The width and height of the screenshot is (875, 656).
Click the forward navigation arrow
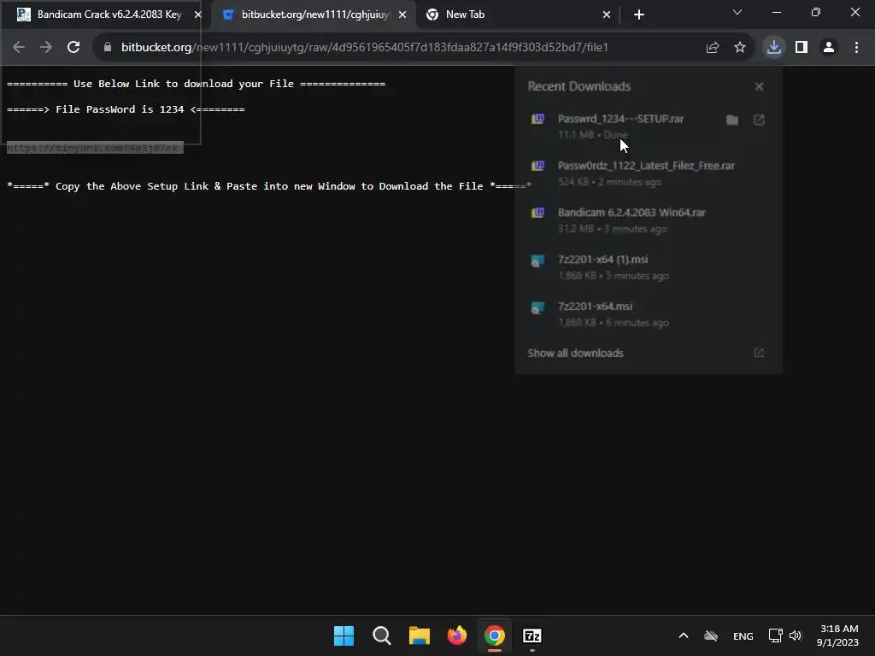coord(46,48)
